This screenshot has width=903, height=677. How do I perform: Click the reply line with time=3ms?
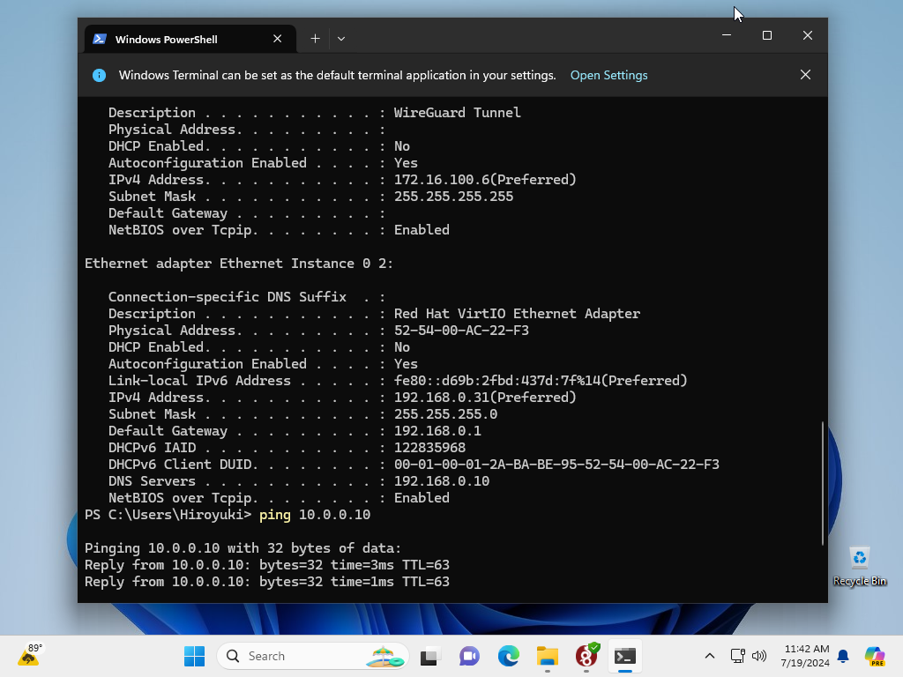click(266, 565)
